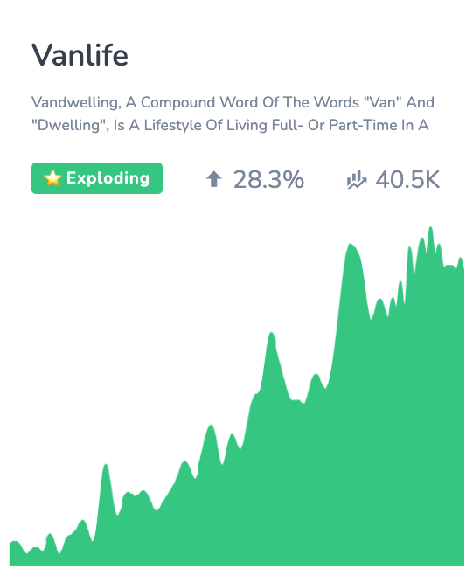The height and width of the screenshot is (575, 473).
Task: Click the gold star icon in badge
Action: tap(52, 178)
